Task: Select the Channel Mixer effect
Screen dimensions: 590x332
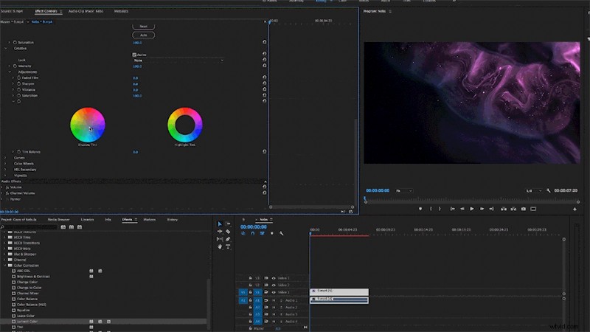Action: coord(27,293)
